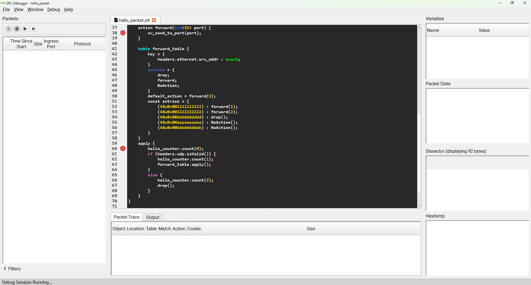Click the 'default_action = forward(3);' code line
The width and height of the screenshot is (531, 285).
181,96
